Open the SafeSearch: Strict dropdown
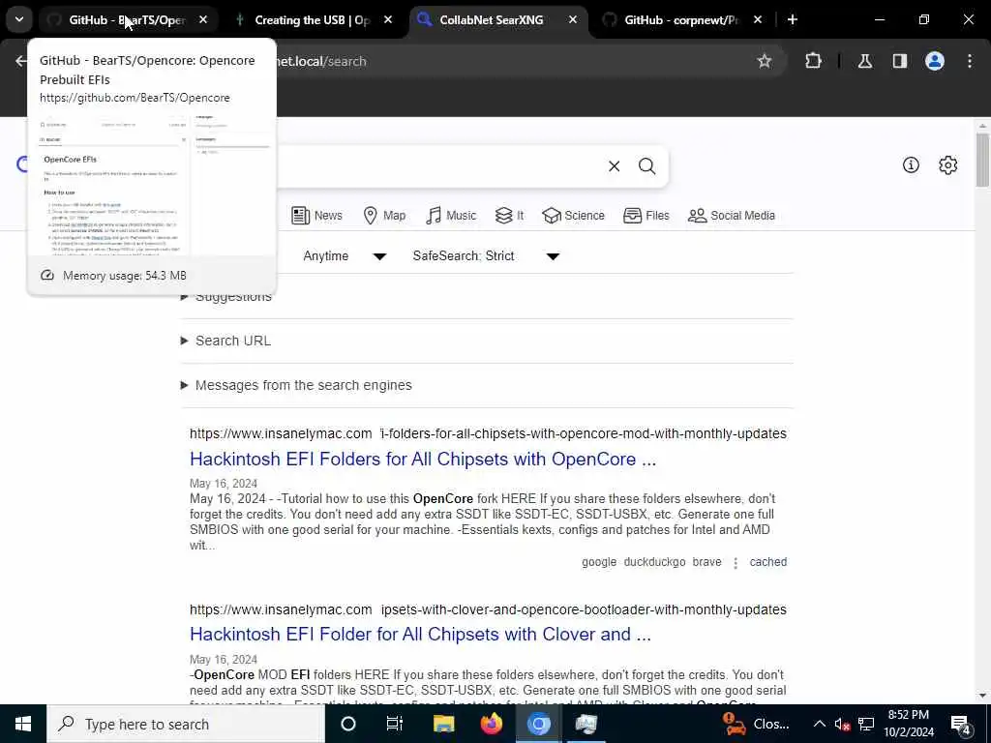This screenshot has width=991, height=743. coord(486,255)
